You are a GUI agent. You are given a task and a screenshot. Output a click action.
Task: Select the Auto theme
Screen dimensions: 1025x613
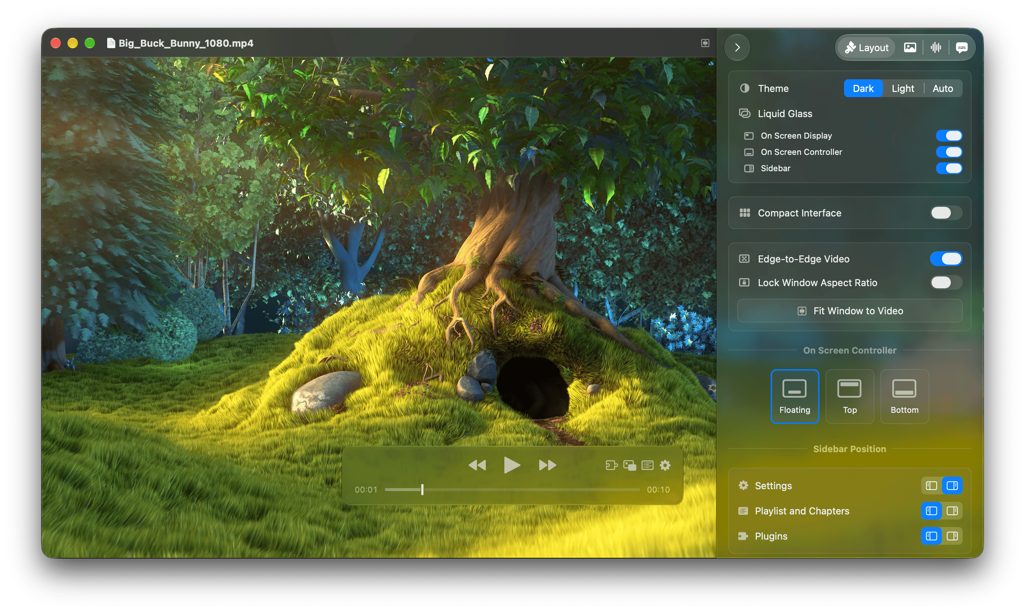[942, 89]
